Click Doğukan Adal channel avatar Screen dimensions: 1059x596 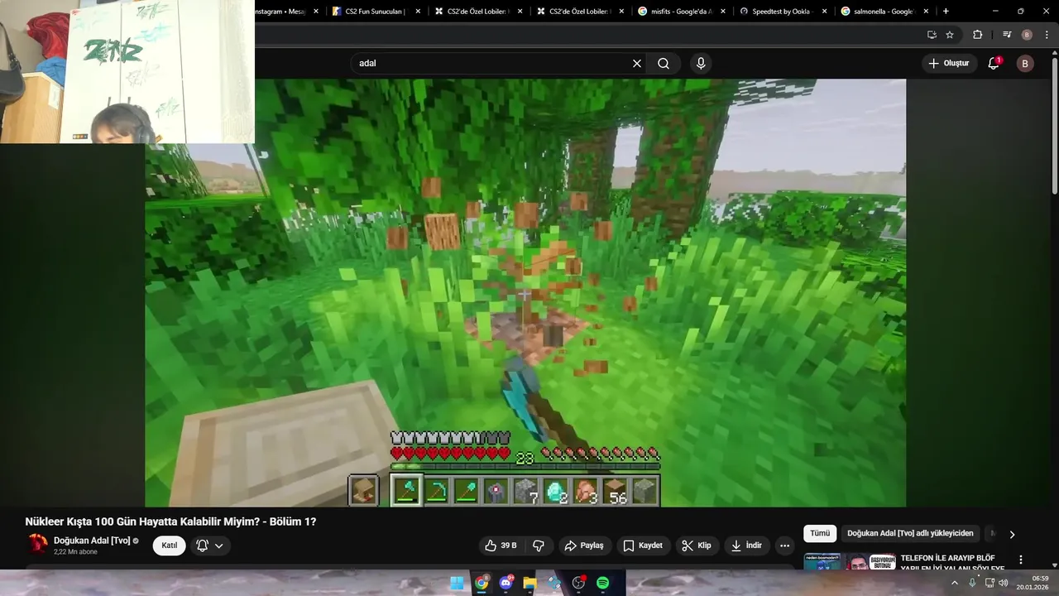coord(38,544)
